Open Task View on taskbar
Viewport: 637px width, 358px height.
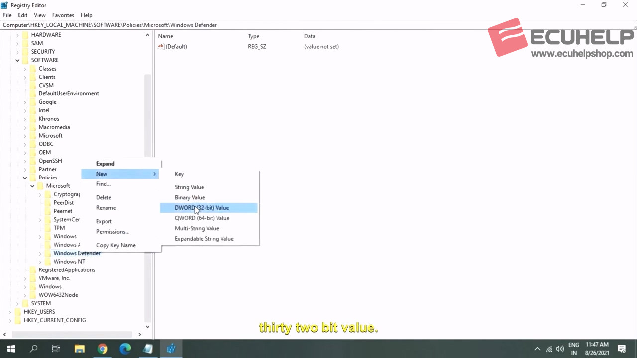point(56,349)
